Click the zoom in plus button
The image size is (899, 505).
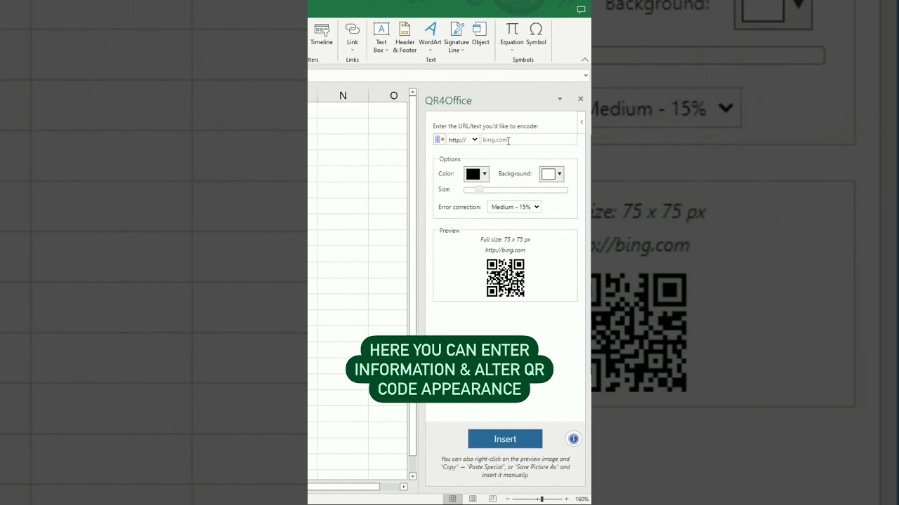tap(567, 499)
